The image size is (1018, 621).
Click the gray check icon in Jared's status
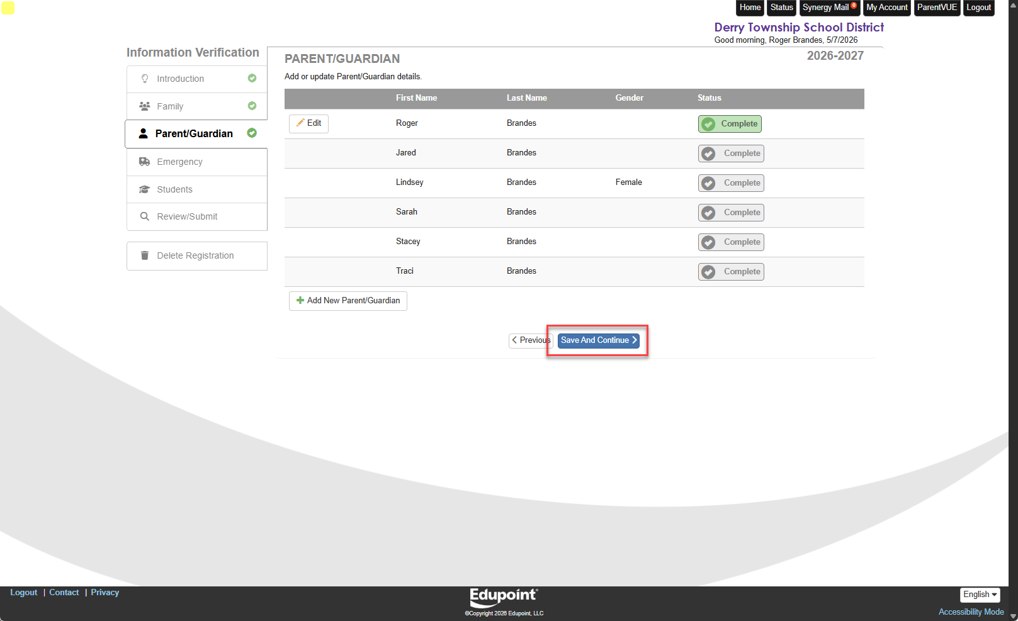point(709,154)
